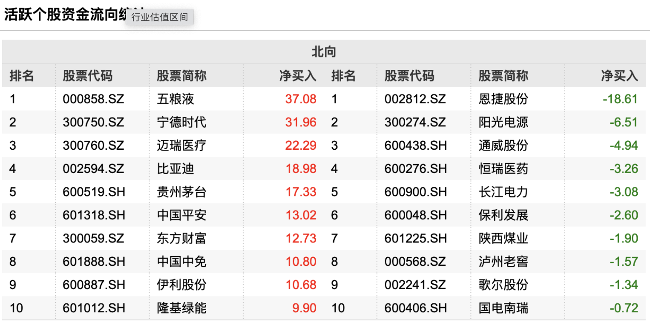Select stock code 002241.SZ

click(415, 285)
